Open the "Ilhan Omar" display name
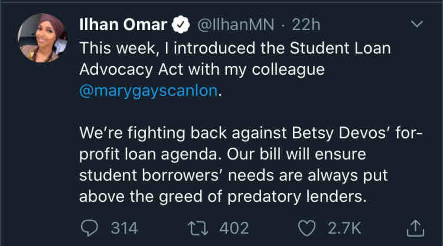The image size is (443, 246). click(123, 25)
